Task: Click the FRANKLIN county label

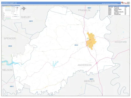Action: (x=84, y=10)
